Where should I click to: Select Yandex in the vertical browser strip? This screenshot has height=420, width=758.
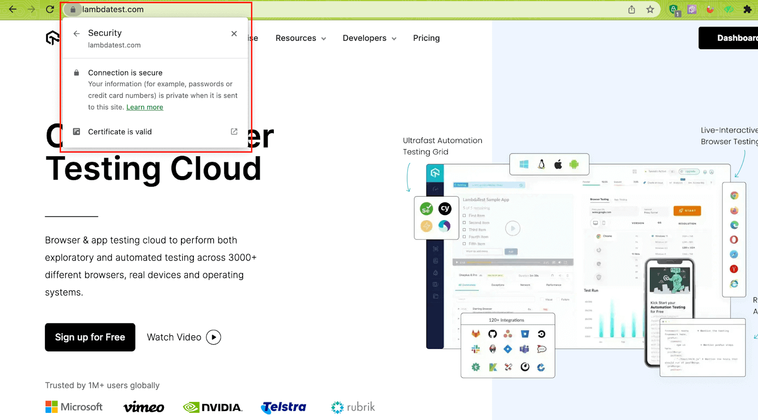(734, 269)
